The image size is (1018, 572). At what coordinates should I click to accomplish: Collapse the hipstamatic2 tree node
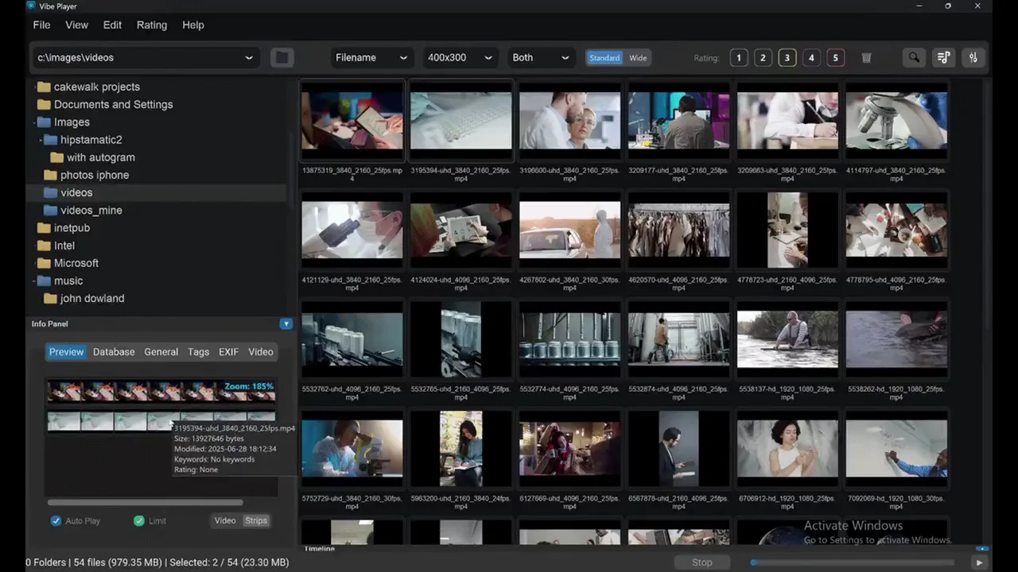tap(41, 140)
